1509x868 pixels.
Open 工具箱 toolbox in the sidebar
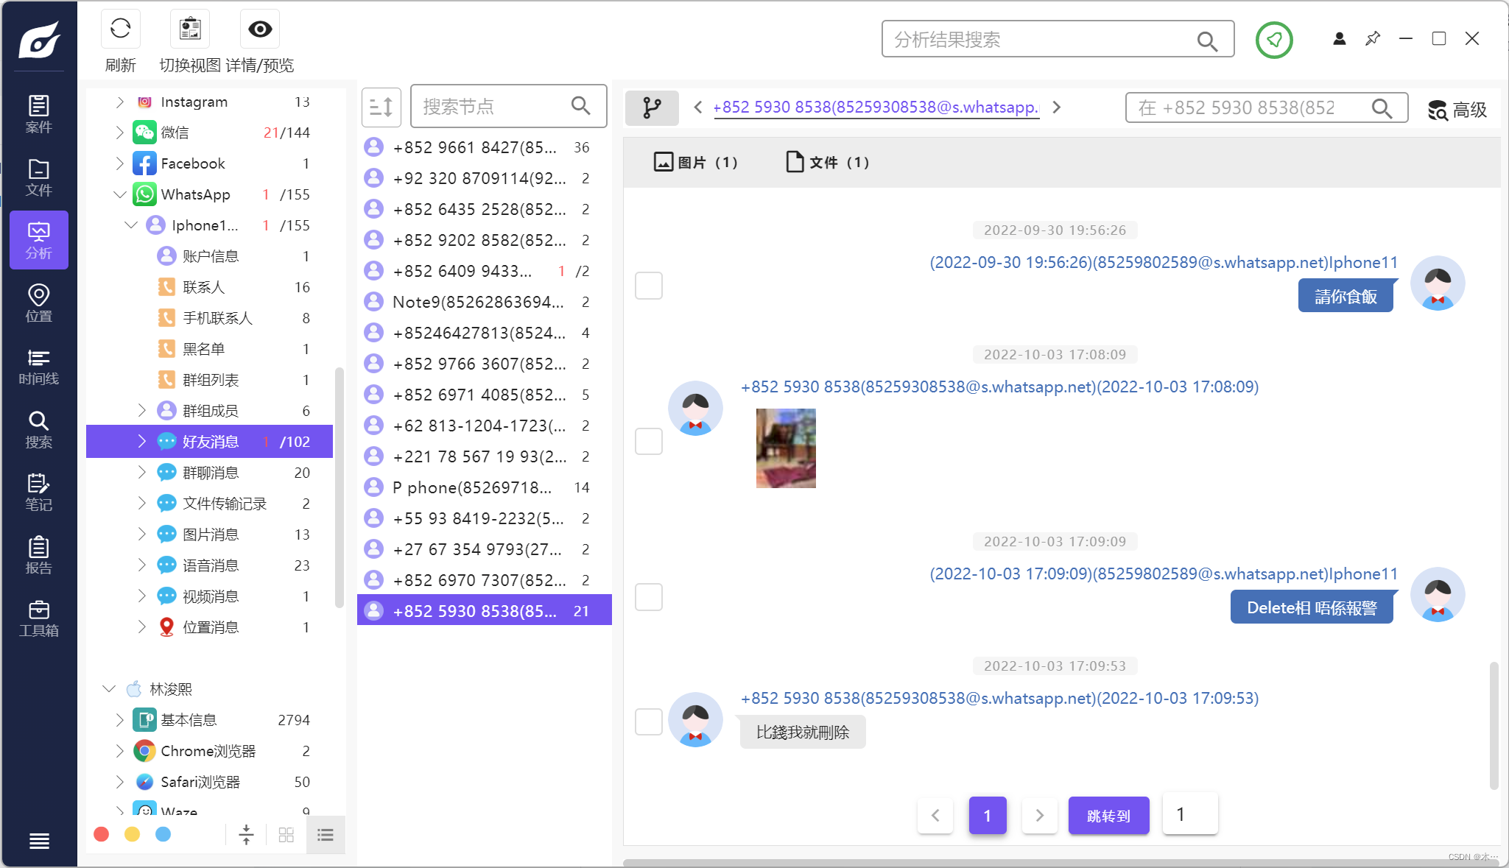tap(38, 618)
